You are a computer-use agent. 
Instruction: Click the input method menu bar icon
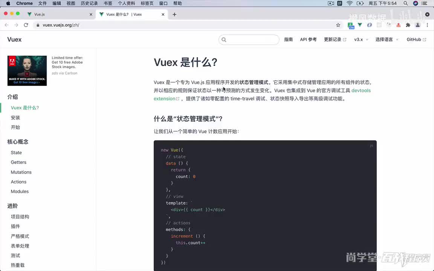coord(339,3)
